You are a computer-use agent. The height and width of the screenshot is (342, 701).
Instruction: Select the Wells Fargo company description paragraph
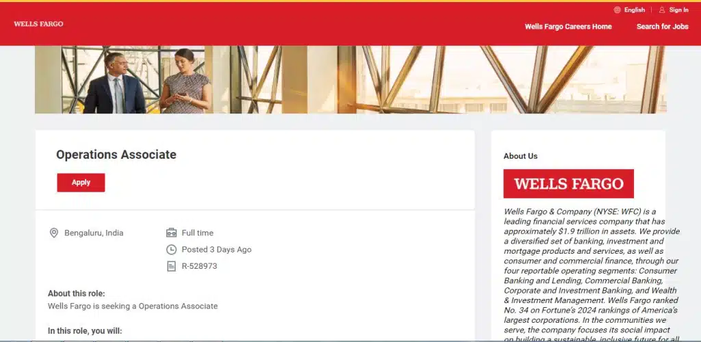(x=592, y=274)
